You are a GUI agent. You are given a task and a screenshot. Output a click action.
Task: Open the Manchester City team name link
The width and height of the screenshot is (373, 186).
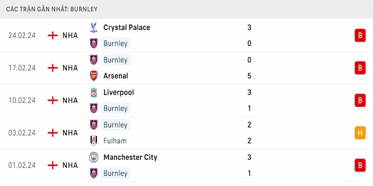point(130,157)
